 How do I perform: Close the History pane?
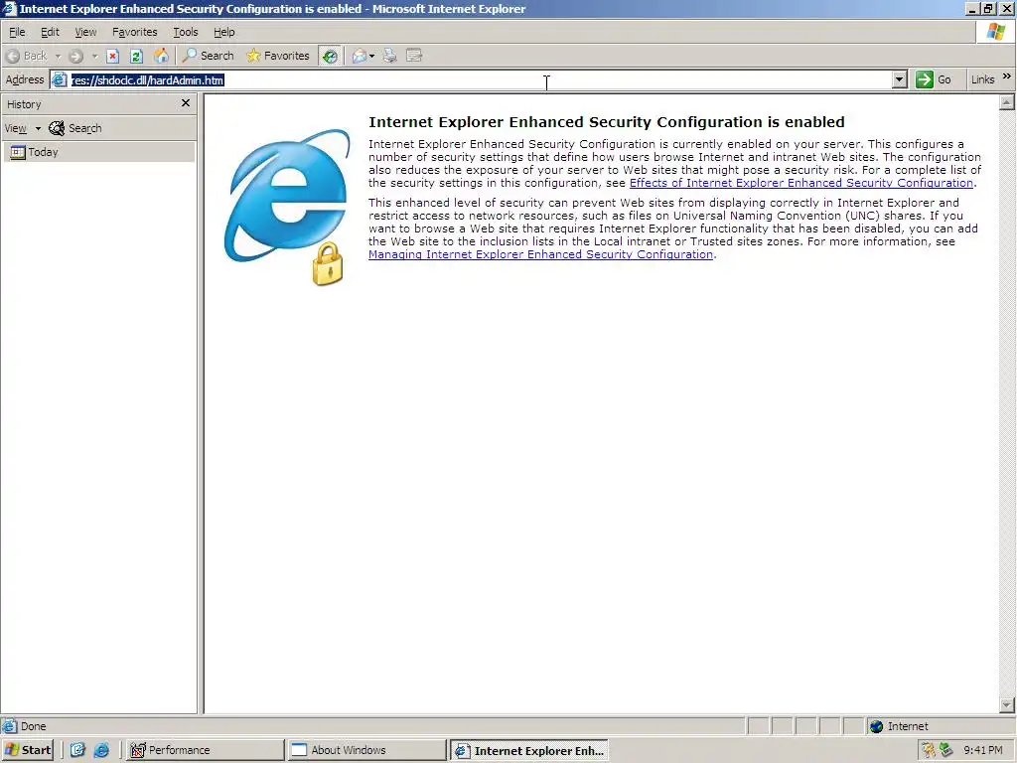point(186,103)
